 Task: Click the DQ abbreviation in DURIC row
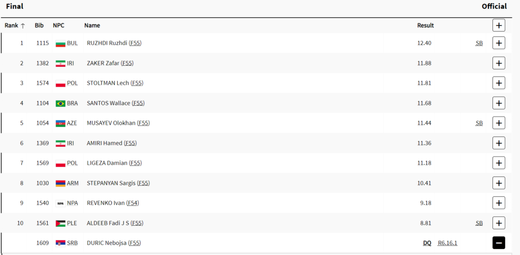tap(427, 243)
